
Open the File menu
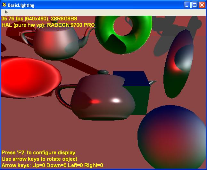click(5, 12)
